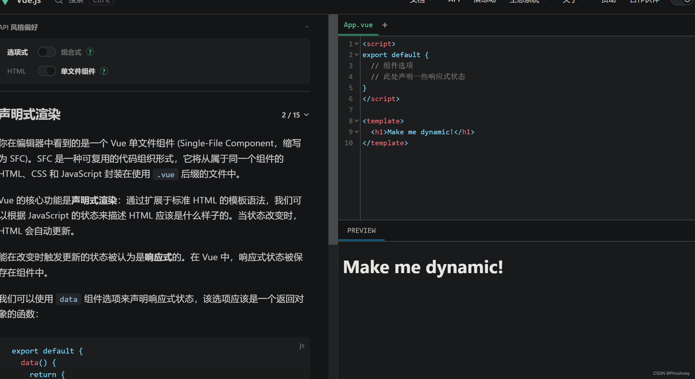Select the App.vue file tab
This screenshot has height=379, width=695.
(358, 25)
